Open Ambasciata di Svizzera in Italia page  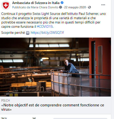[x=36, y=3]
